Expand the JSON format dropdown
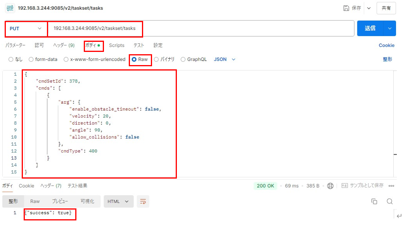The height and width of the screenshot is (227, 410). click(225, 60)
